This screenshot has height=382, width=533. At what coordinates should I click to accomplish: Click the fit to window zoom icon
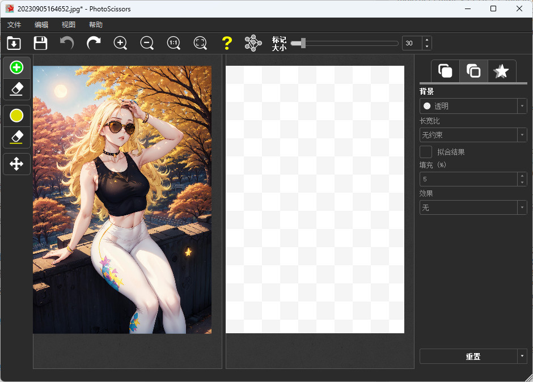pos(200,43)
